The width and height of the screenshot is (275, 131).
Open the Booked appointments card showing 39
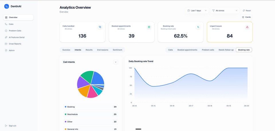point(131,32)
